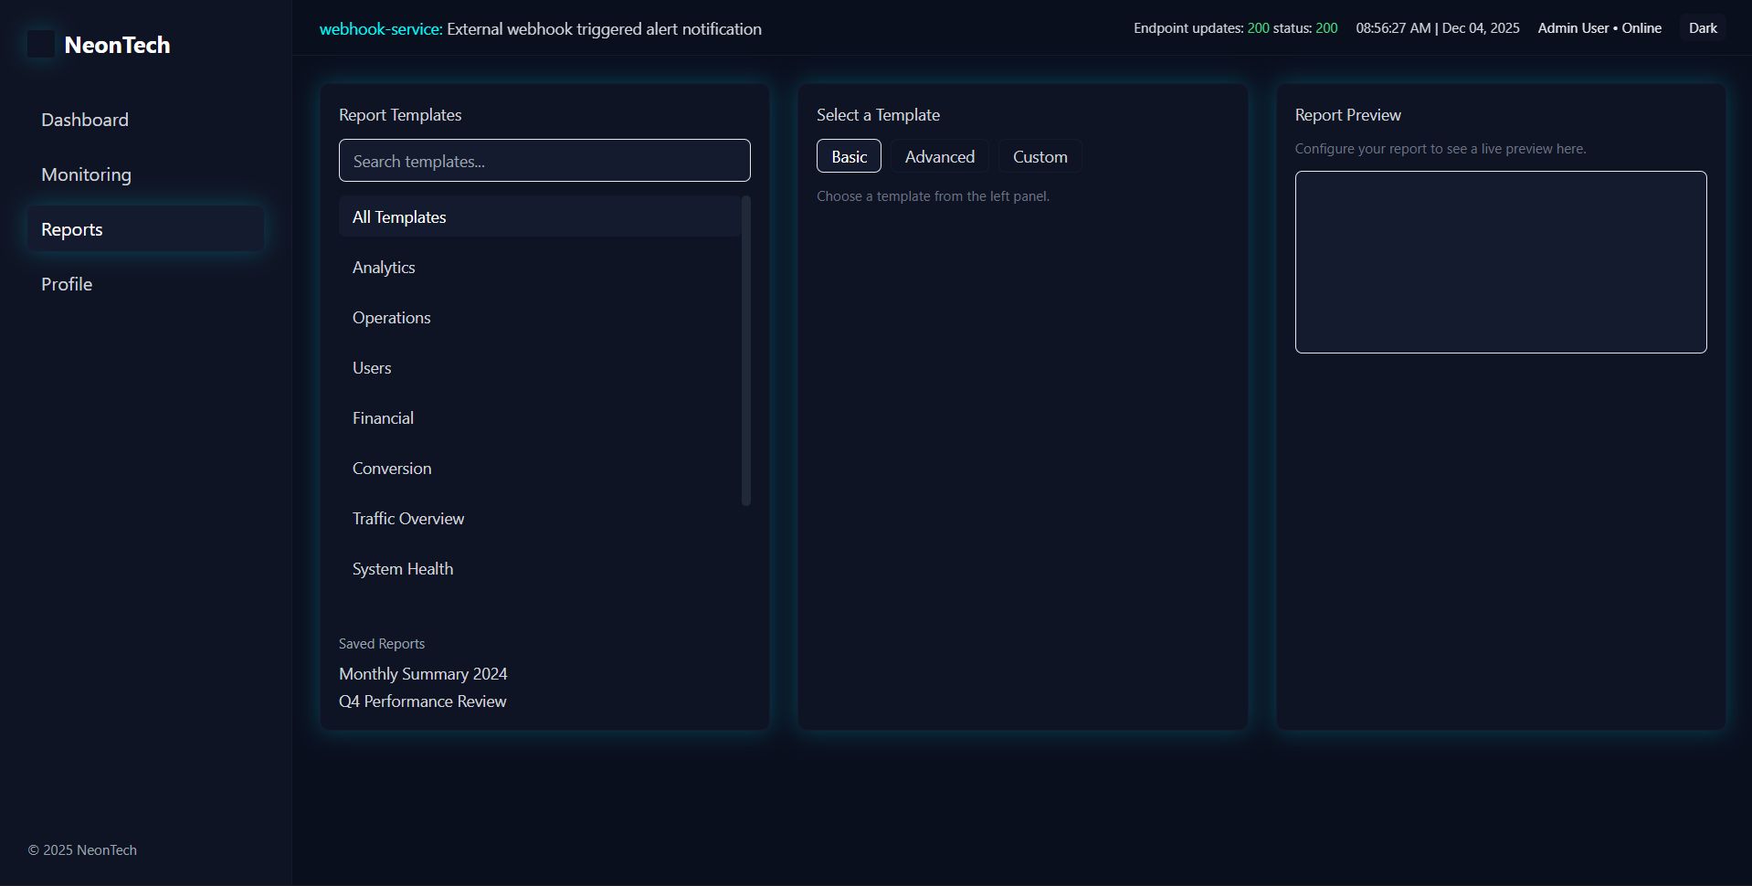The image size is (1752, 886).
Task: Click the Admin User Online status
Action: [x=1599, y=28]
